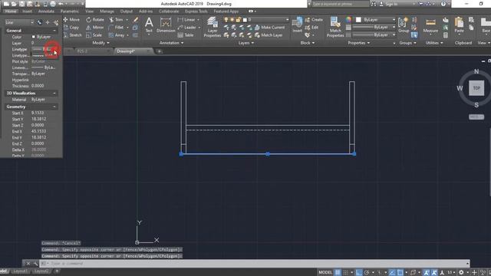The height and width of the screenshot is (276, 491).
Task: Click the Dimension tool
Action: (x=166, y=25)
